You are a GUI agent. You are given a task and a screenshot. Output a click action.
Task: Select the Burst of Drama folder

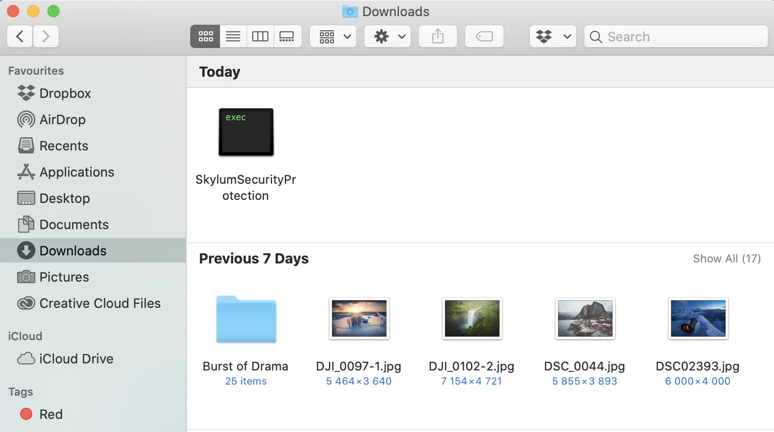coord(246,319)
